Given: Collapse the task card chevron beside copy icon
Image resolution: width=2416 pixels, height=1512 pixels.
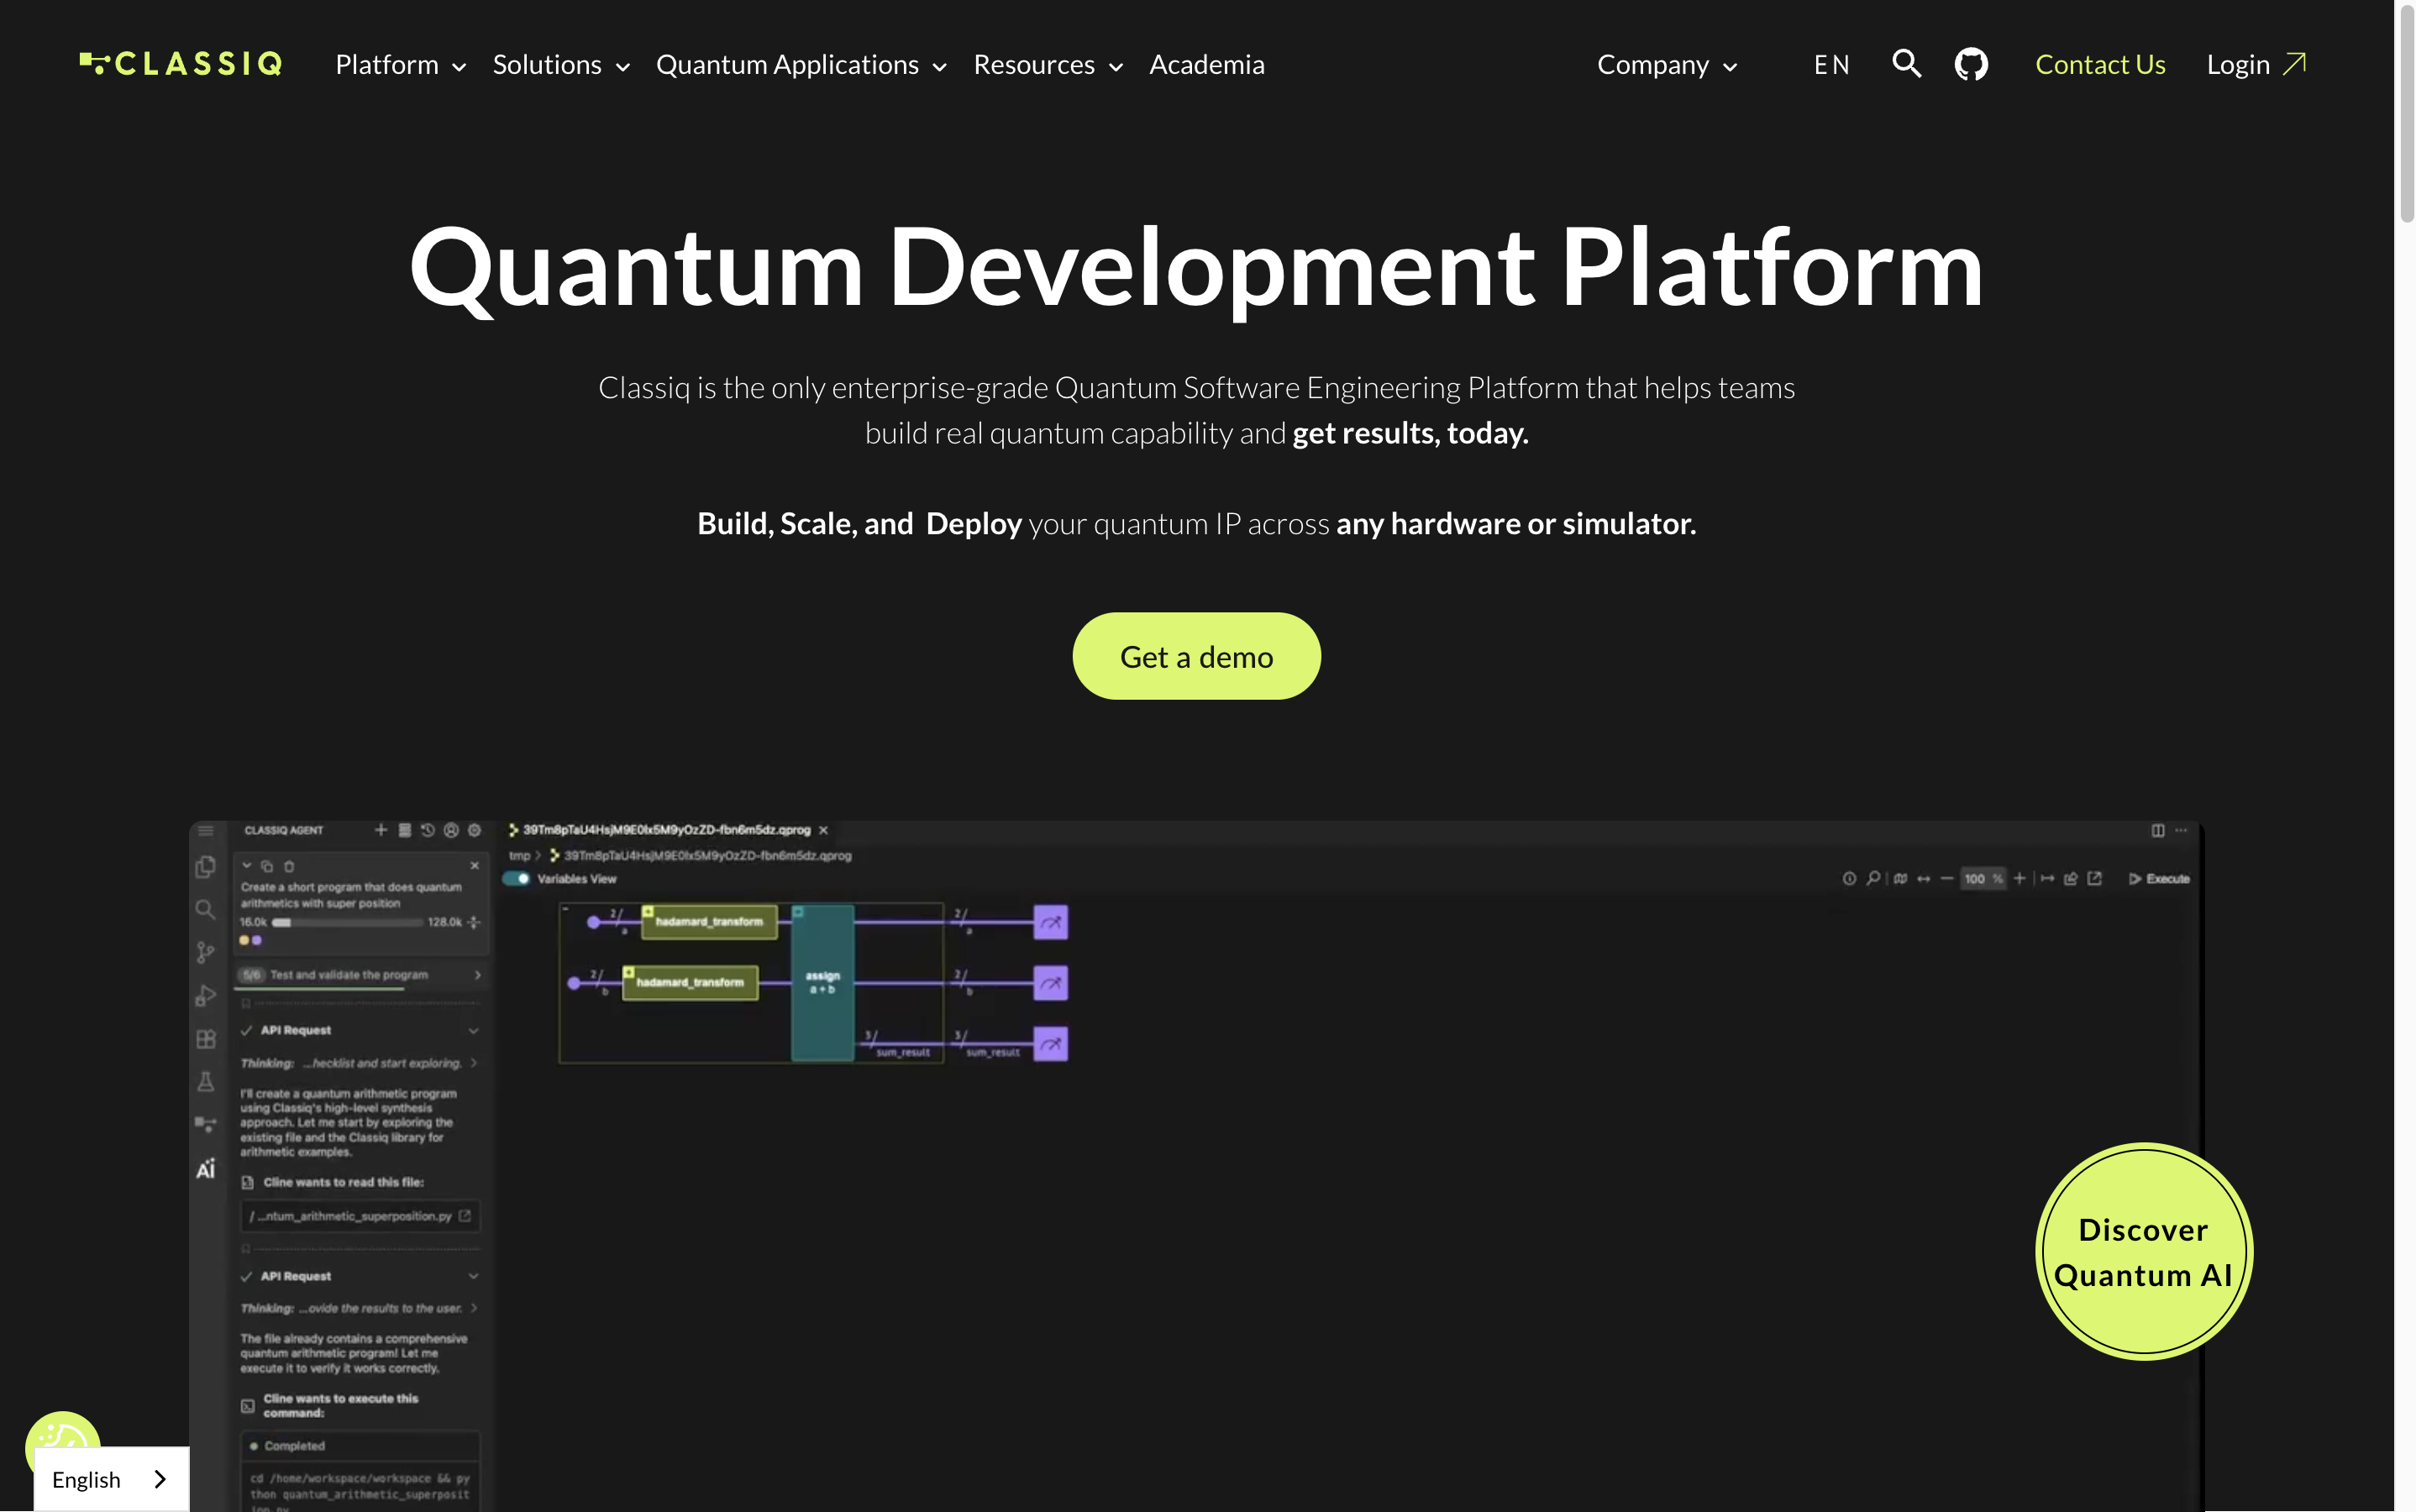Looking at the screenshot, I should tap(247, 866).
